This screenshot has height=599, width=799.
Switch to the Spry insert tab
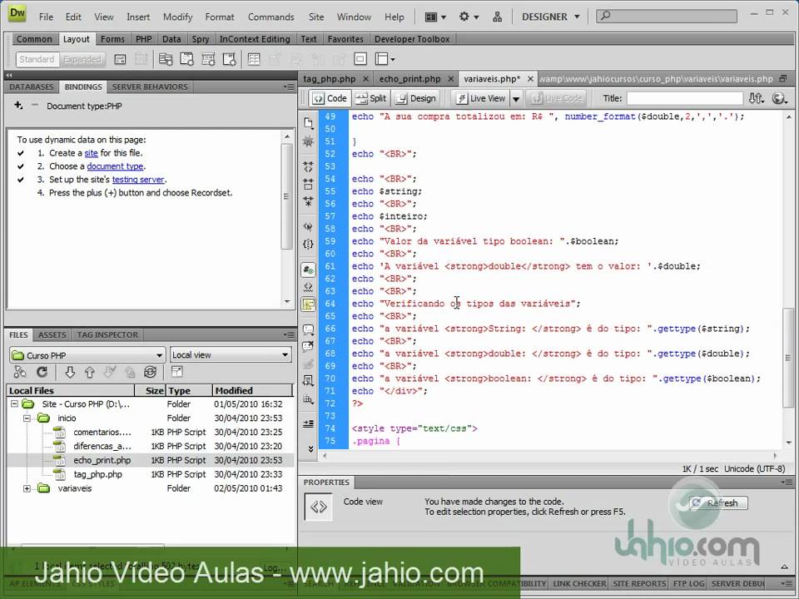coord(201,39)
